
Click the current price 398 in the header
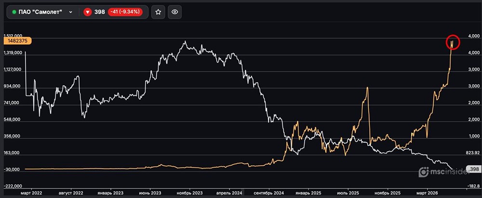(x=100, y=12)
